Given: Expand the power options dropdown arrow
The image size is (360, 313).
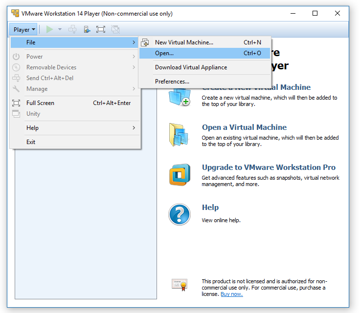Looking at the screenshot, I should point(60,29).
